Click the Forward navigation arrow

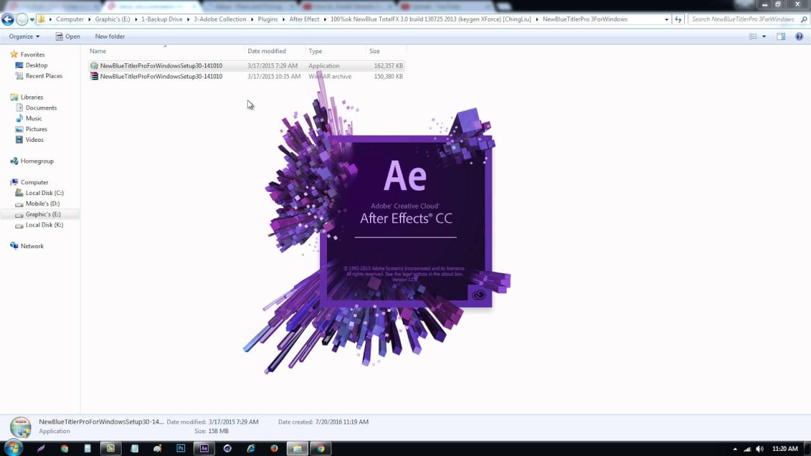(x=22, y=19)
